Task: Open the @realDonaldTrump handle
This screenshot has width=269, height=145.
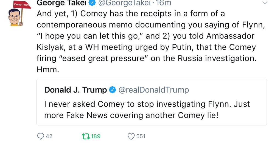Action: (153, 90)
